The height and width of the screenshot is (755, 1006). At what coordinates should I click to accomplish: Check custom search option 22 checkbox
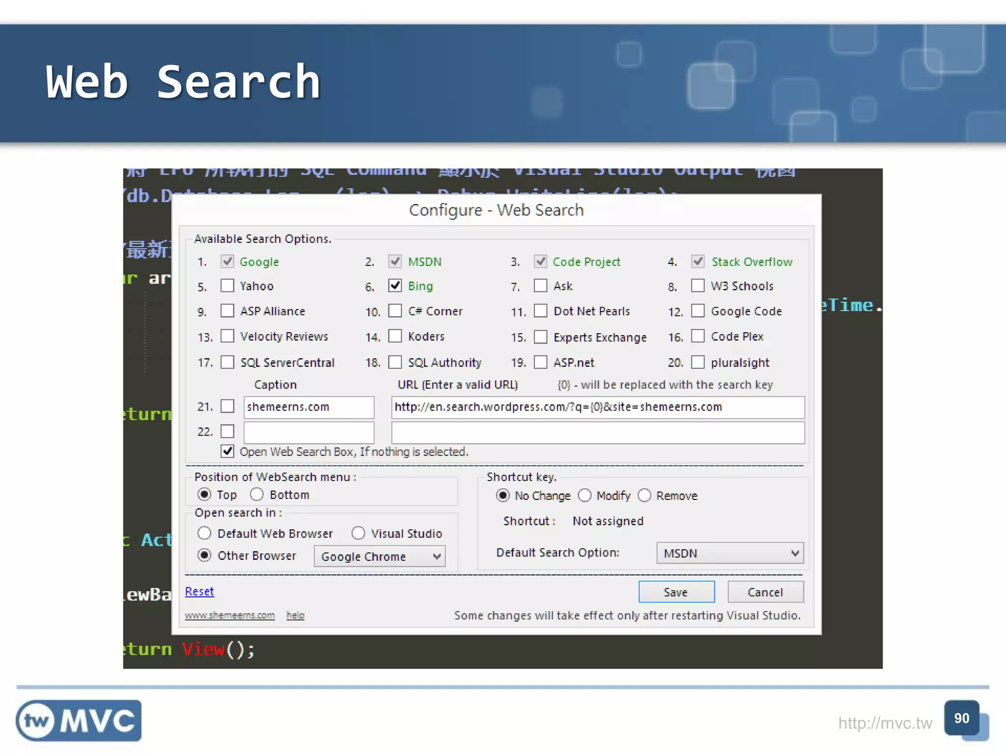tap(227, 432)
